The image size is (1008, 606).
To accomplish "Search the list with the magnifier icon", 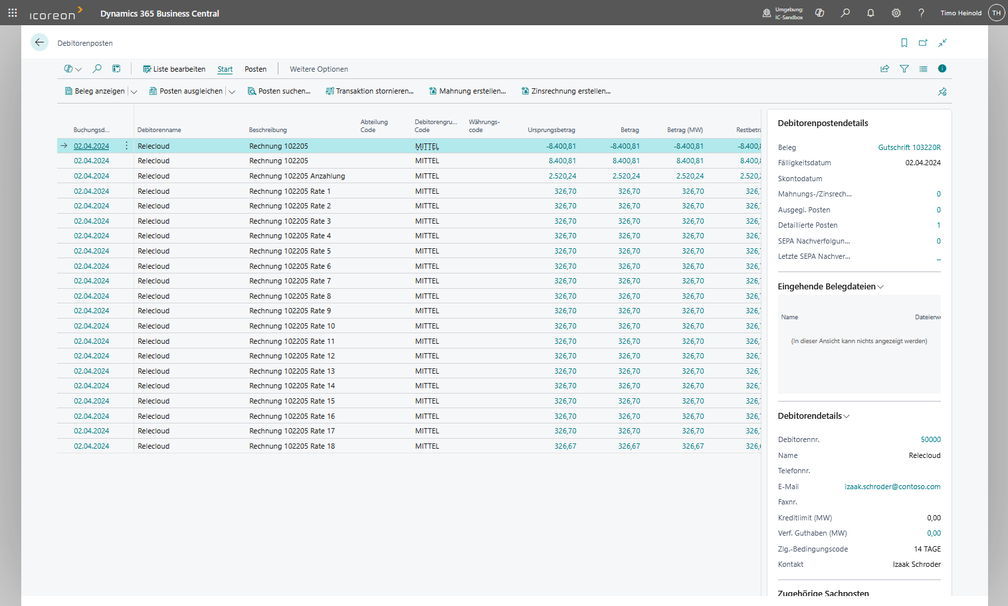I will tap(97, 69).
